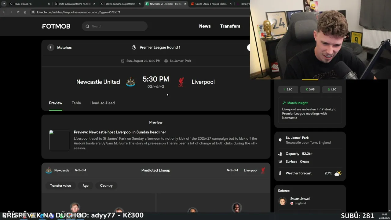This screenshot has height=220, width=391.
Task: Click the Match Insight sparkle icon
Action: (x=284, y=103)
